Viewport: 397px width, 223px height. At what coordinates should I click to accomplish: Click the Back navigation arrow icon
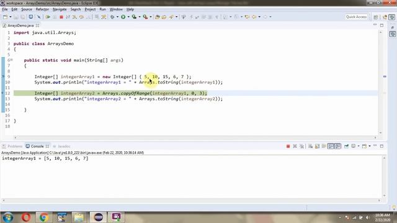pos(254,17)
